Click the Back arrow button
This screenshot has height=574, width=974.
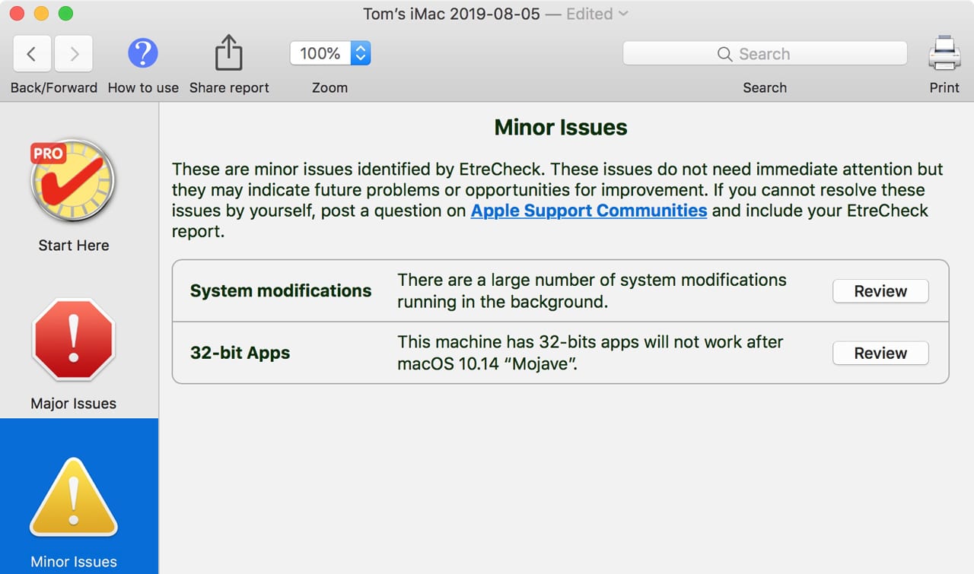32,54
